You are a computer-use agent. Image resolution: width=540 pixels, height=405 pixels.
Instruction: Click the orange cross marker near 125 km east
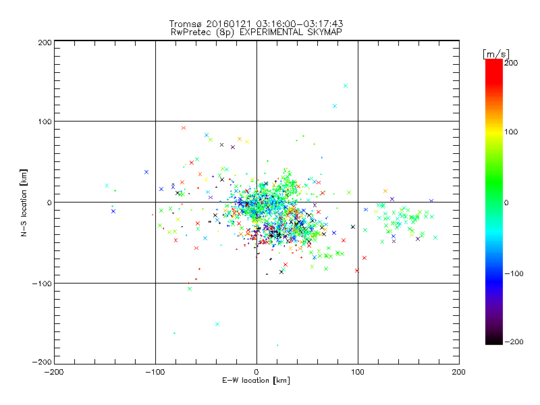click(x=385, y=191)
